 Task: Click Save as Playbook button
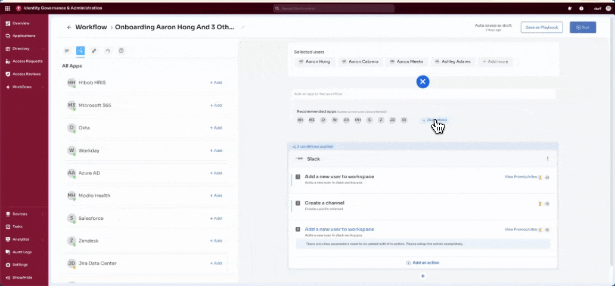tap(542, 27)
